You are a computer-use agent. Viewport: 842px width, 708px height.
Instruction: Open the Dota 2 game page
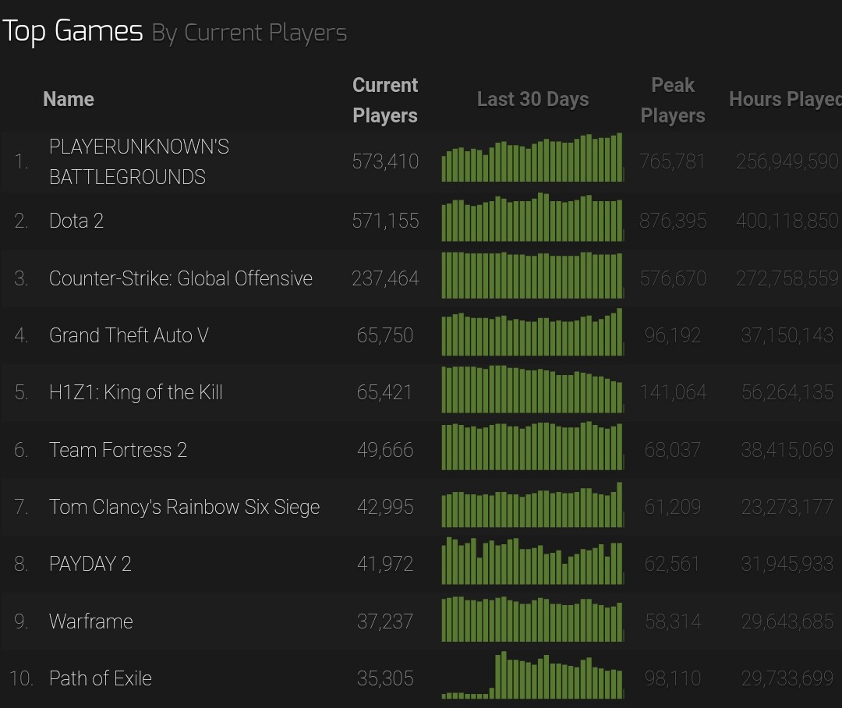pos(76,221)
